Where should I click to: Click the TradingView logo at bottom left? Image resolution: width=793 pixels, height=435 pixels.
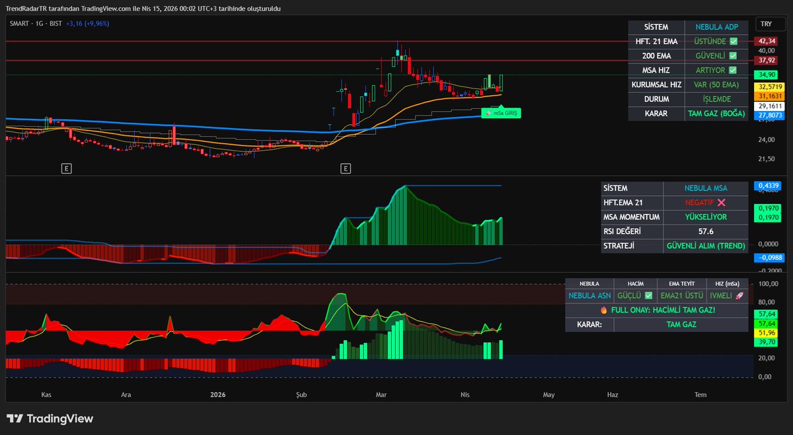50,418
